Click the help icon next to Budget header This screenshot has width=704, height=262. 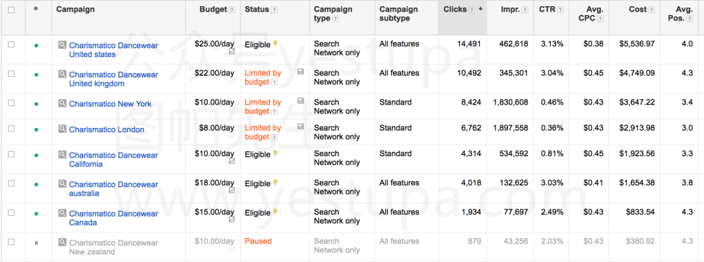(232, 10)
